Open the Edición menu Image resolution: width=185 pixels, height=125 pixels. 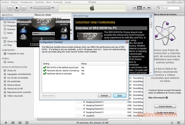14,2
